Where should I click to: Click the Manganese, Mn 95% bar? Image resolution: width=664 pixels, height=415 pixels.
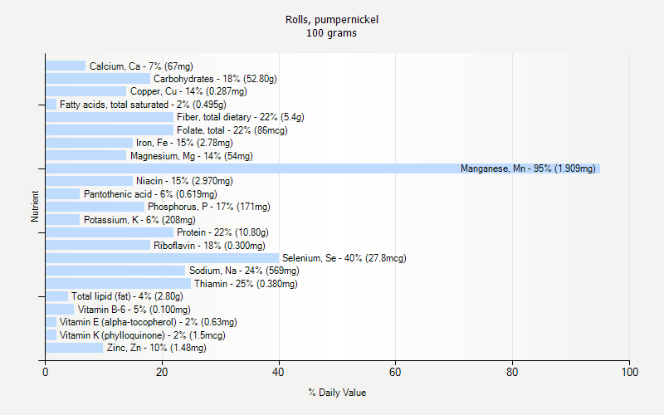pos(323,168)
